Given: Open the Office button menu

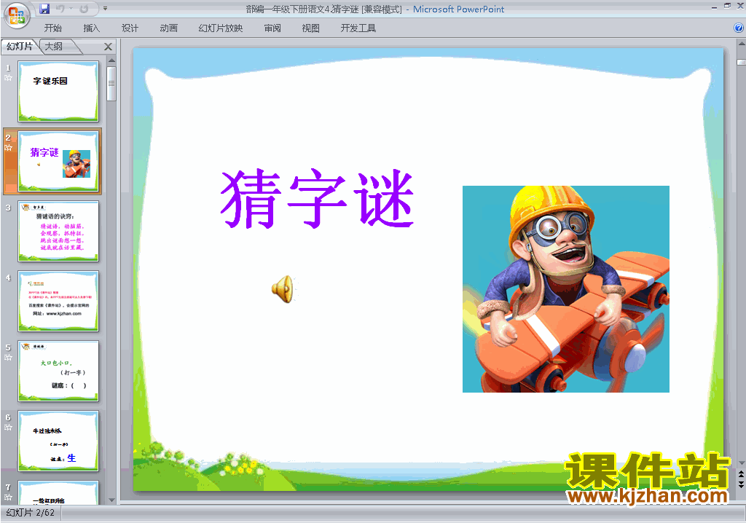Looking at the screenshot, I should 16,15.
